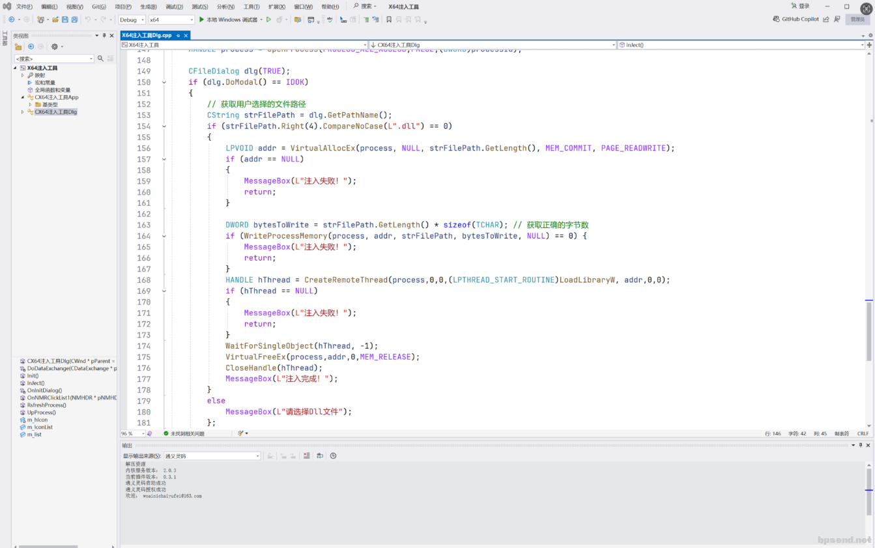This screenshot has width=875, height=548.
Task: Start debugging with the local Windows debugger
Action: coord(228,20)
